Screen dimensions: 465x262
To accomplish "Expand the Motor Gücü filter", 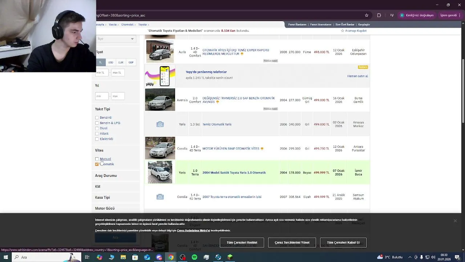I will pyautogui.click(x=105, y=209).
